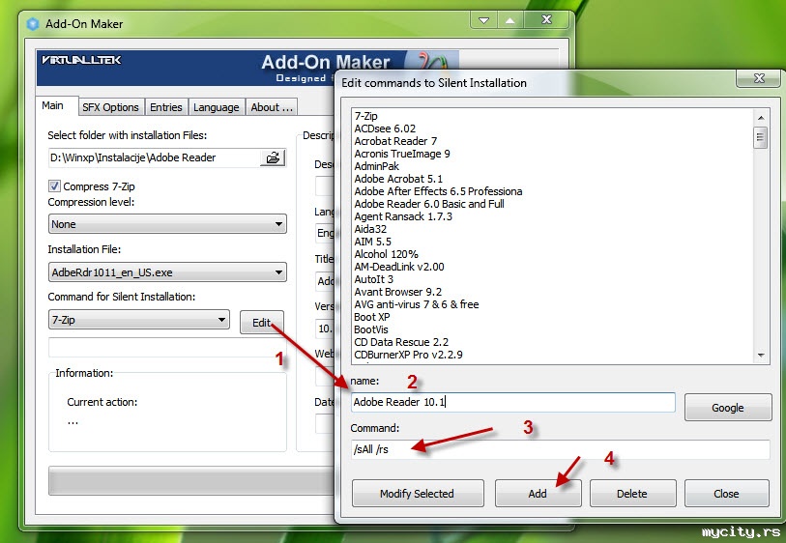Expand the Command for Silent Installation dropdown
The image size is (786, 543).
click(x=139, y=320)
